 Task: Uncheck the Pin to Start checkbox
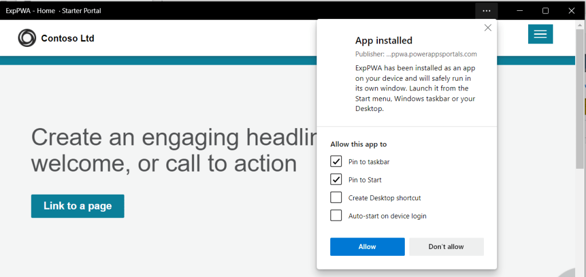click(x=336, y=180)
